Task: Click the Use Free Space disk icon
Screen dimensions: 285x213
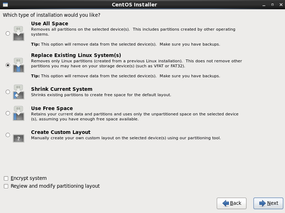Action: click(18, 113)
